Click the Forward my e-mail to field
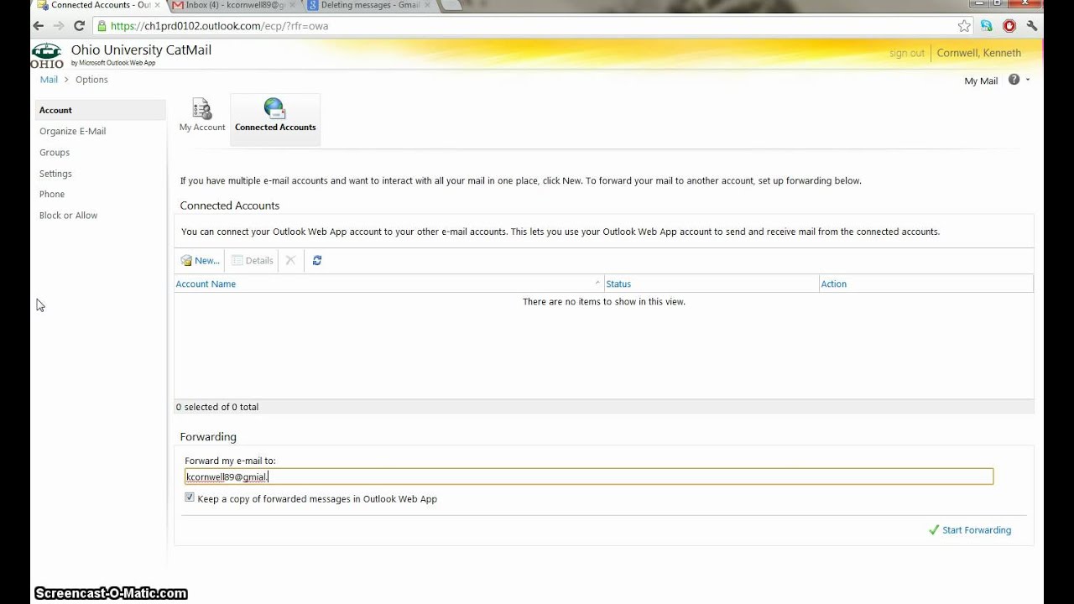 click(589, 476)
